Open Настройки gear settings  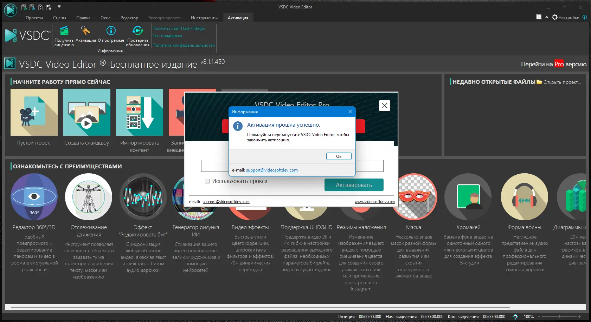tap(566, 17)
